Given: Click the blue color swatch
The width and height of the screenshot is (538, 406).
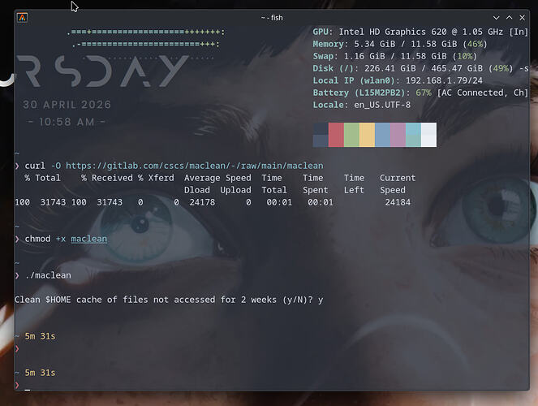Looking at the screenshot, I should click(382, 135).
